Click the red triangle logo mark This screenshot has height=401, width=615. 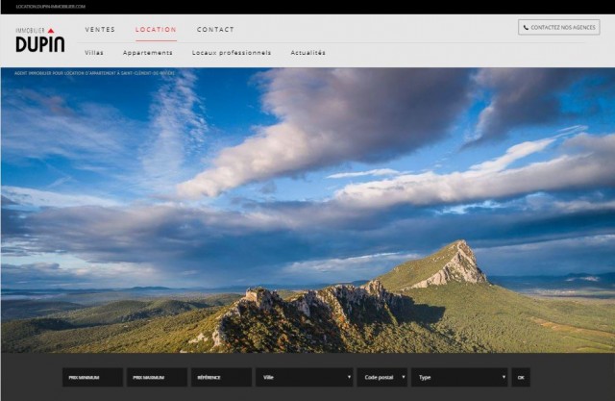pyautogui.click(x=51, y=30)
